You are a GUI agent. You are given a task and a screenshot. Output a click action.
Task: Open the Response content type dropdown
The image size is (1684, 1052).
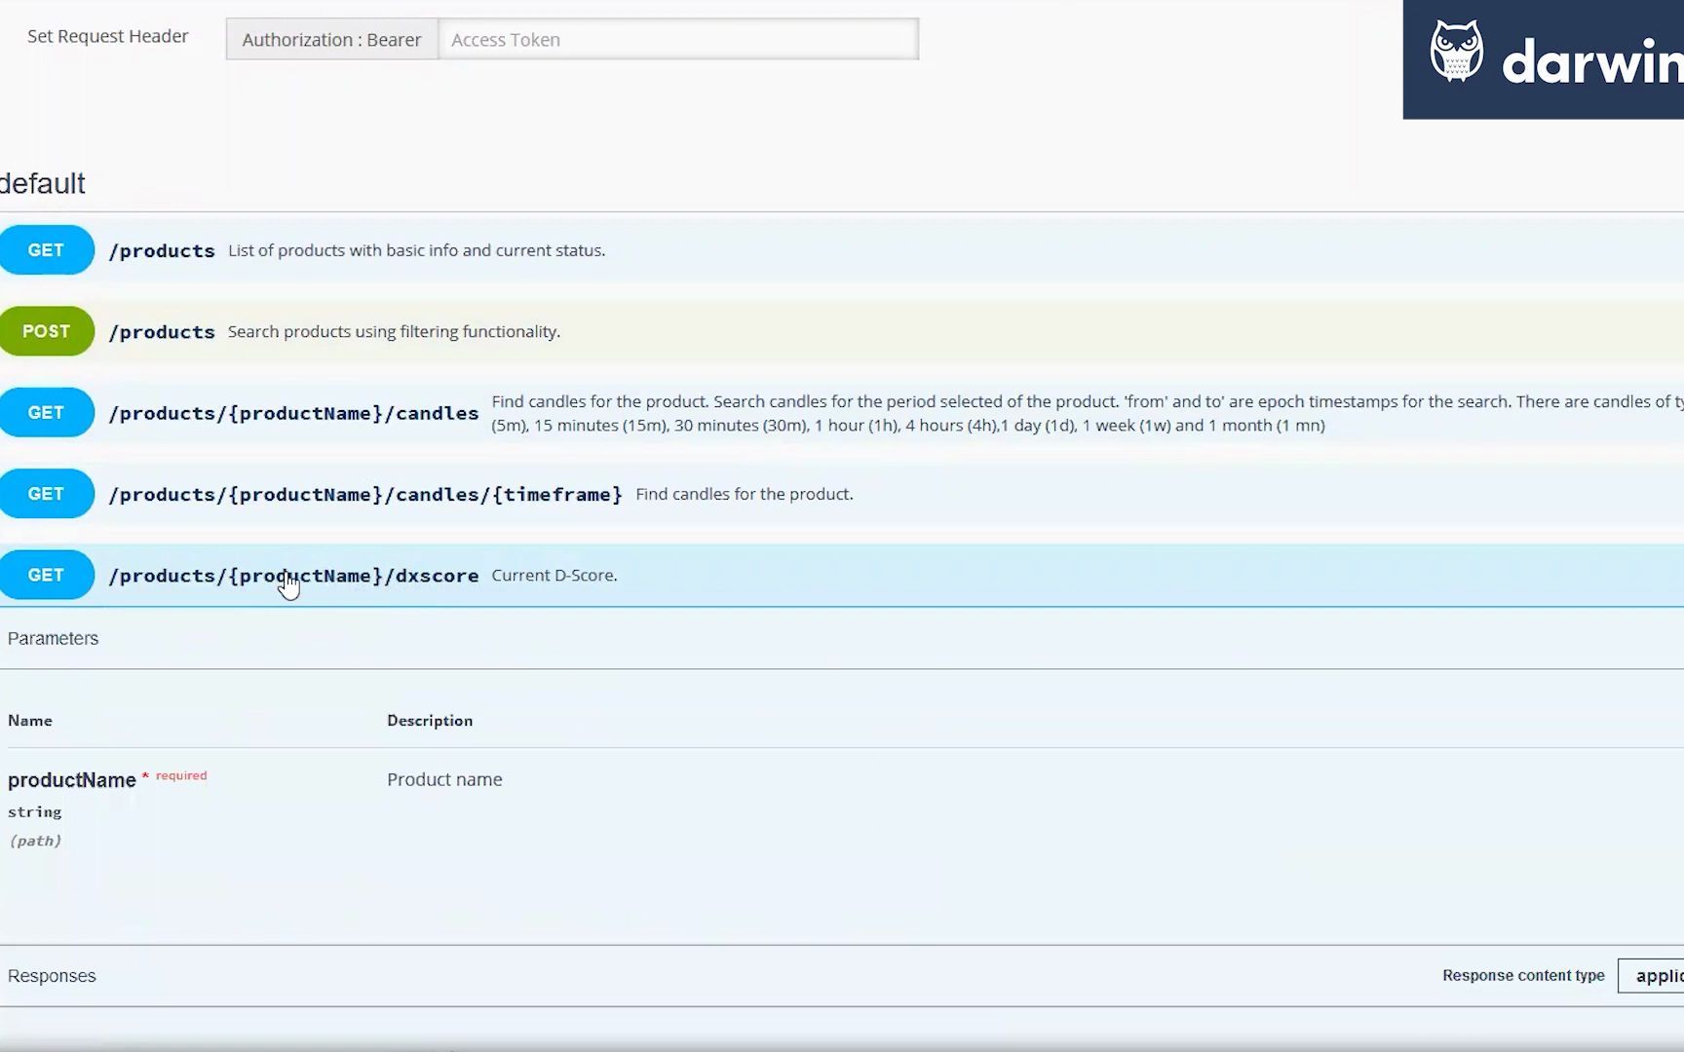(x=1657, y=975)
